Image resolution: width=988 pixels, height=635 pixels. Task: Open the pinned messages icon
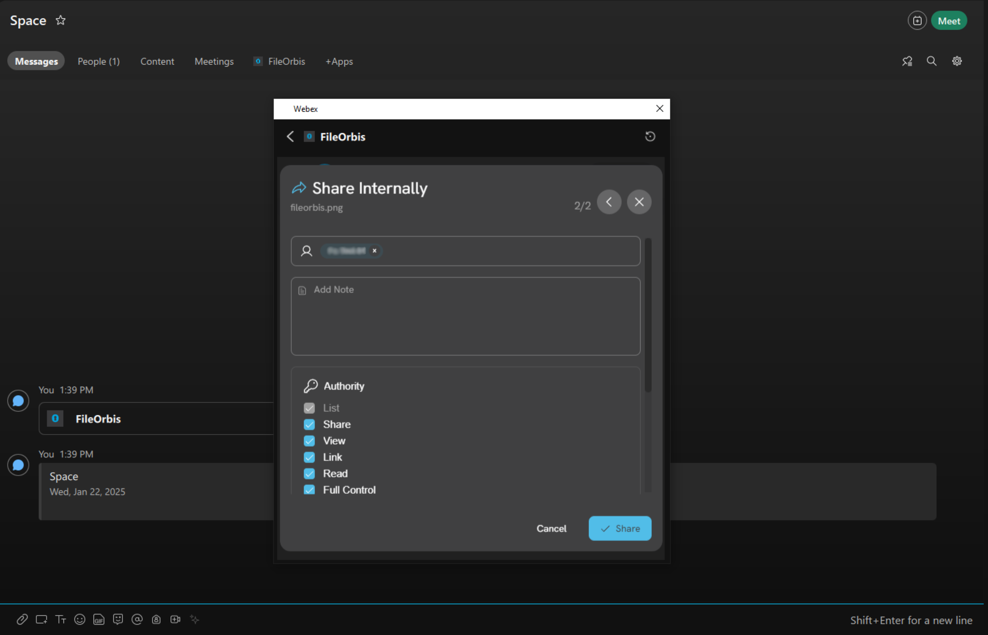click(907, 61)
